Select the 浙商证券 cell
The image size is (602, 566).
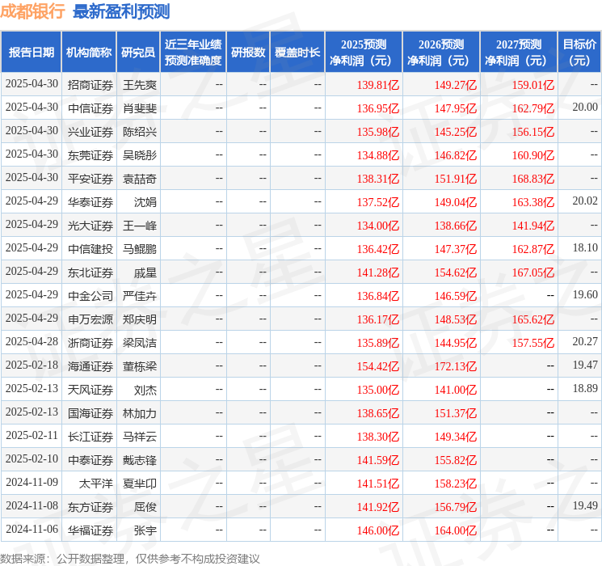(91, 342)
